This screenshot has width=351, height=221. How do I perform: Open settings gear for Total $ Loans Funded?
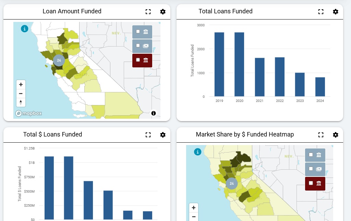coord(163,135)
